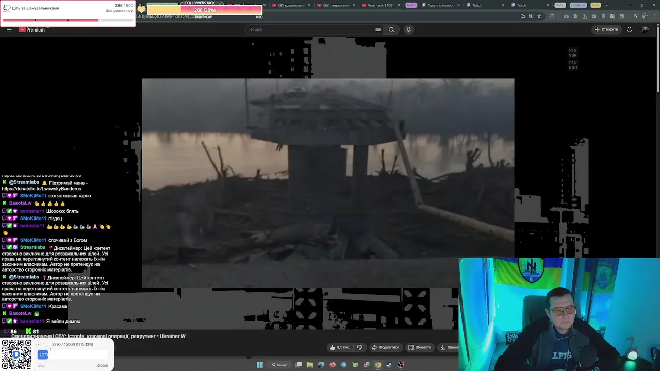Dislike the video with thumbs-down
Screen dimensions: 660x371
[x=360, y=347]
